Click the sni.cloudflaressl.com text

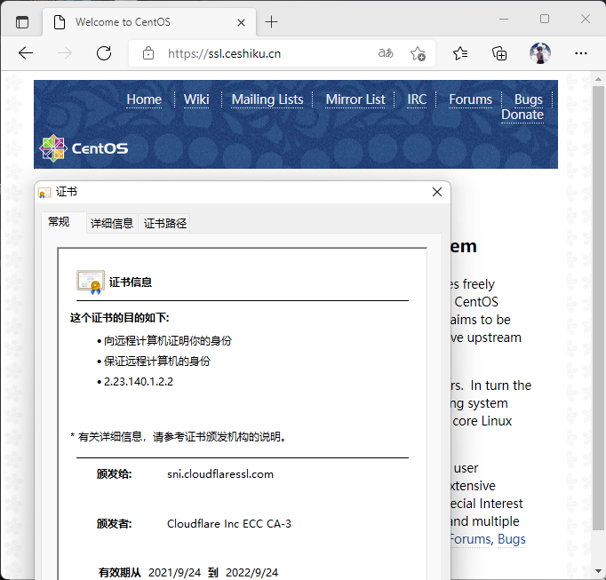[x=220, y=474]
